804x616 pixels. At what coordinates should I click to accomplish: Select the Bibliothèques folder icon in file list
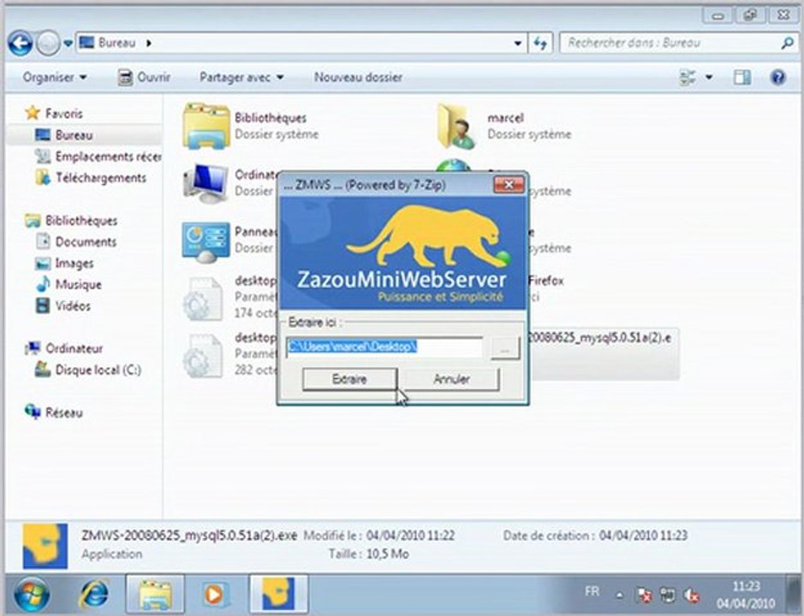205,126
